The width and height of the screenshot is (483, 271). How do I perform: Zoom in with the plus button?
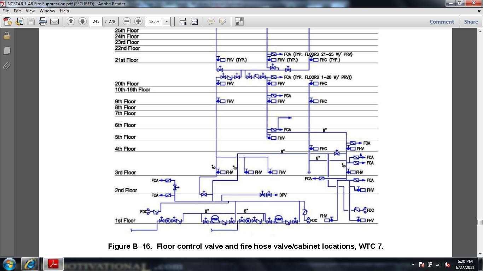point(139,22)
